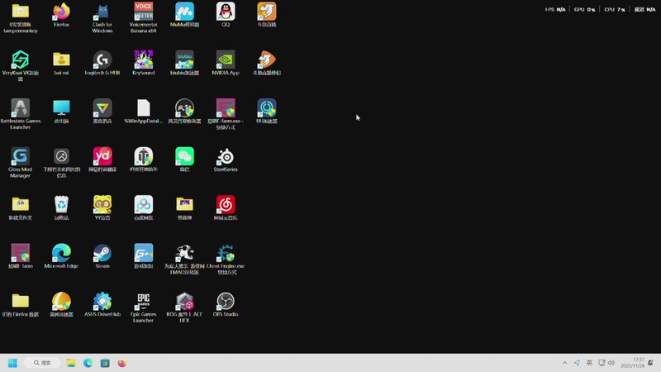Viewport: 661px width, 372px height.
Task: Launch Logitech G HUB shortcut
Action: [x=102, y=64]
